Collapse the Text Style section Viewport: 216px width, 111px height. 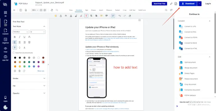(x=44, y=26)
